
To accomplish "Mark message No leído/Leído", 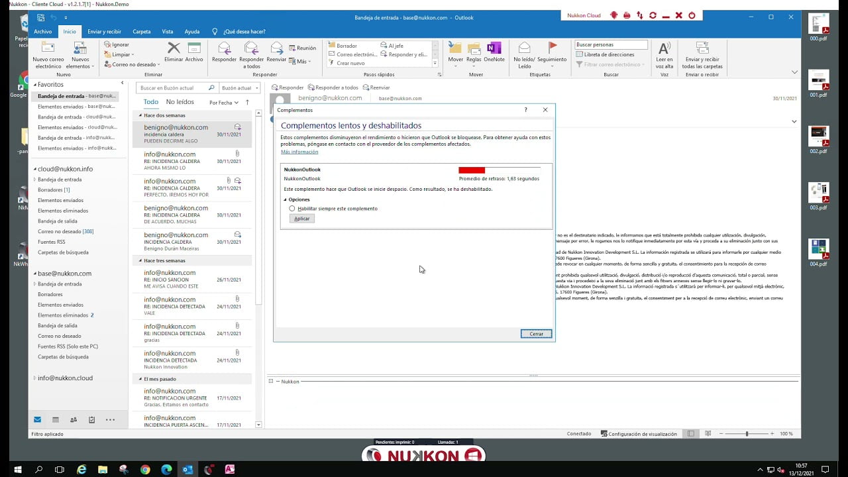I will coord(524,48).
